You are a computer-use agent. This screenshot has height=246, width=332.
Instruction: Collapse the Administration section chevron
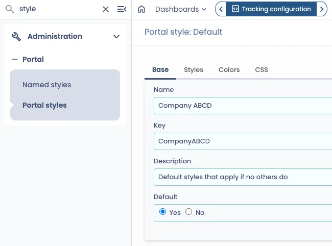pos(116,37)
